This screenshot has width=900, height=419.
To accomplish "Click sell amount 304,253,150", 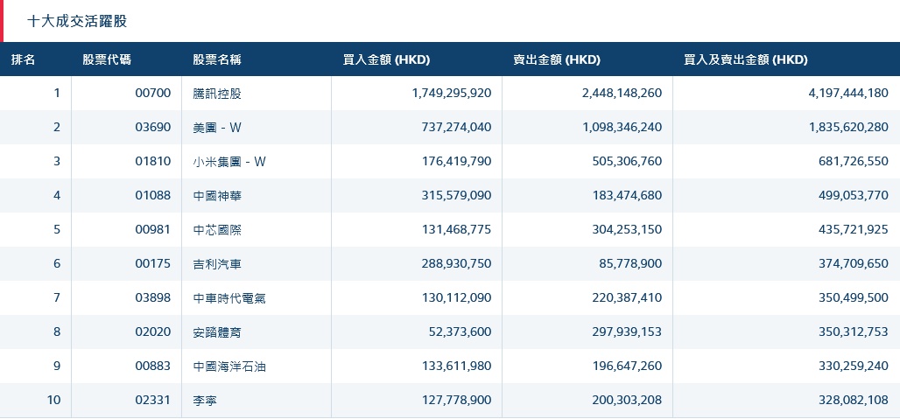I will pos(628,230).
